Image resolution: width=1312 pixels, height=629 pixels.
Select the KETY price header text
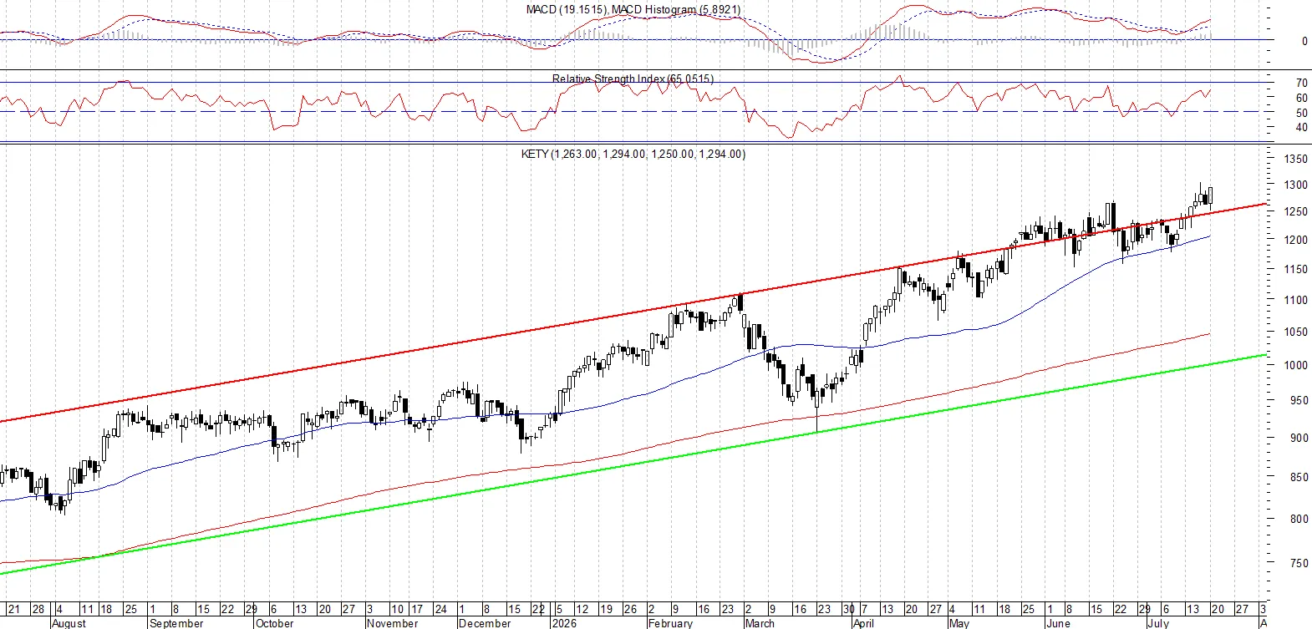click(633, 154)
